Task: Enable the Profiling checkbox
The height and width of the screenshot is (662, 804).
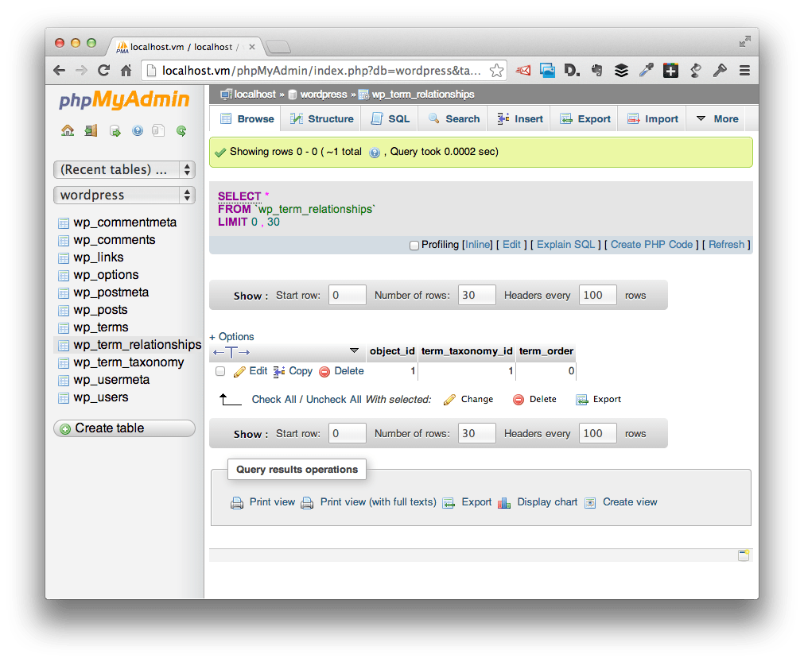Action: click(x=414, y=246)
